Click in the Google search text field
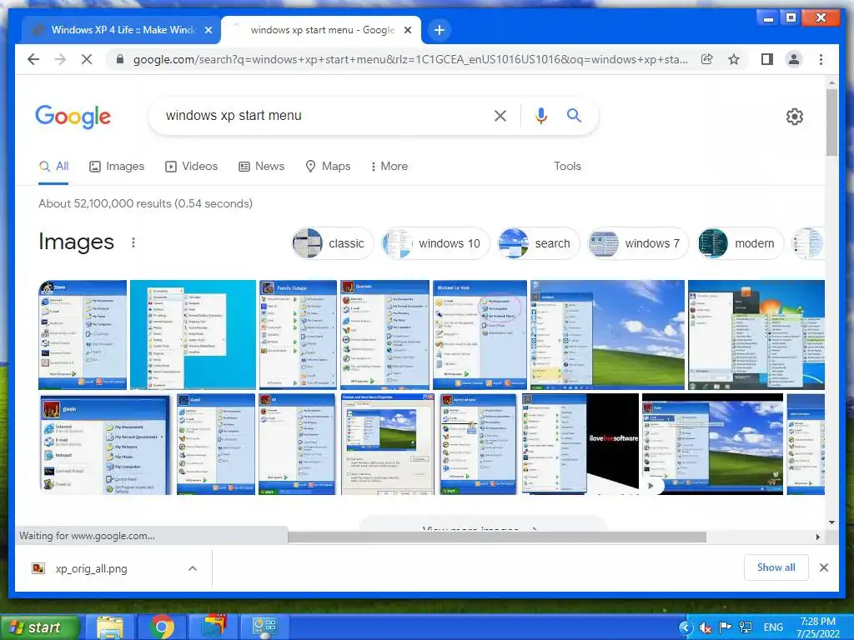The width and height of the screenshot is (854, 640). point(321,115)
